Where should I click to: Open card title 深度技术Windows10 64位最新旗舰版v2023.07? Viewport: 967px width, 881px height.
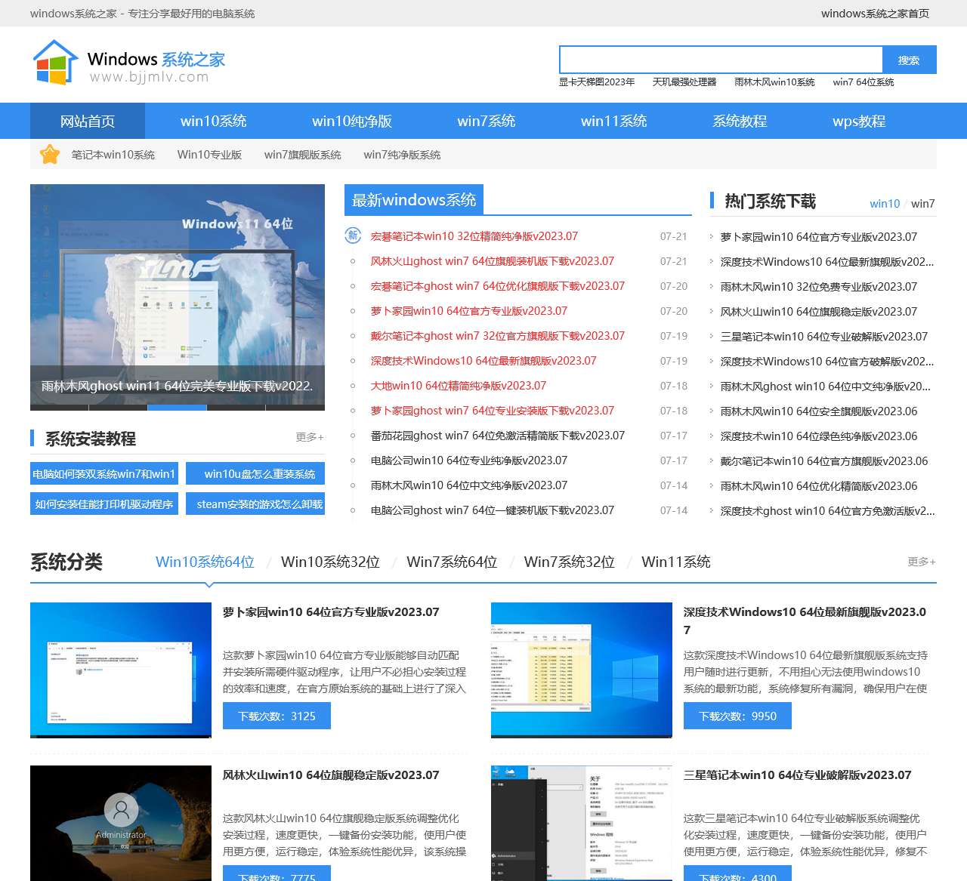tap(805, 621)
